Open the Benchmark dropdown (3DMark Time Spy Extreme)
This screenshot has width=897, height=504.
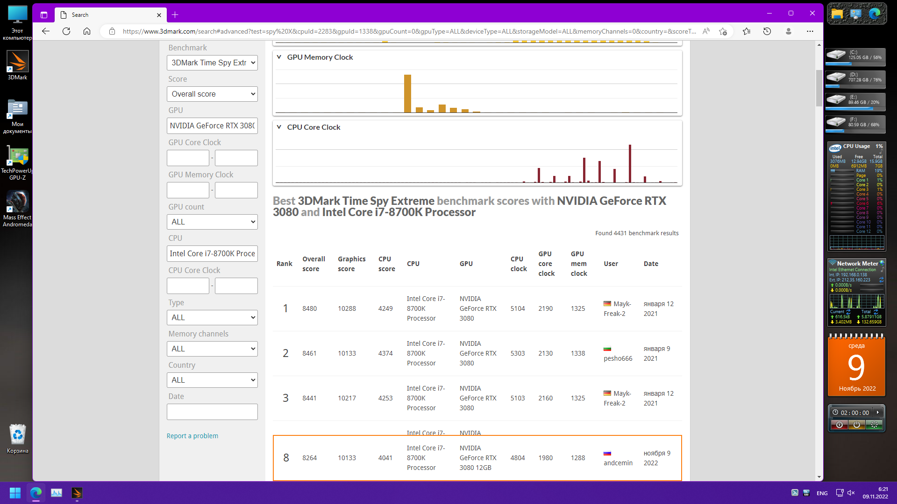coord(212,63)
